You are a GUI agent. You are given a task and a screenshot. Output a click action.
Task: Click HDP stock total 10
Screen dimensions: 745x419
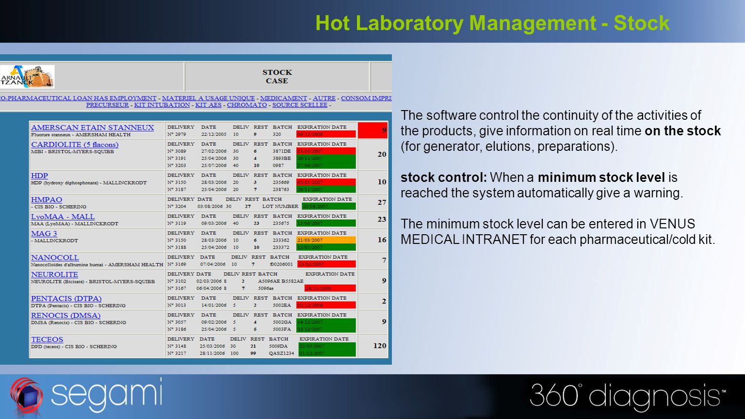382,182
